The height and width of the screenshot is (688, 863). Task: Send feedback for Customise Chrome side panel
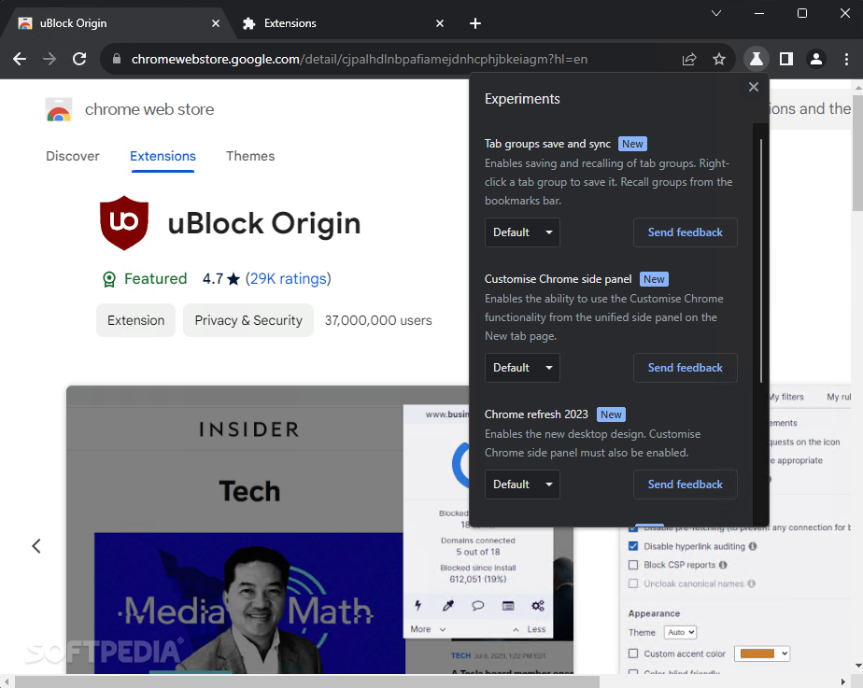pos(686,368)
